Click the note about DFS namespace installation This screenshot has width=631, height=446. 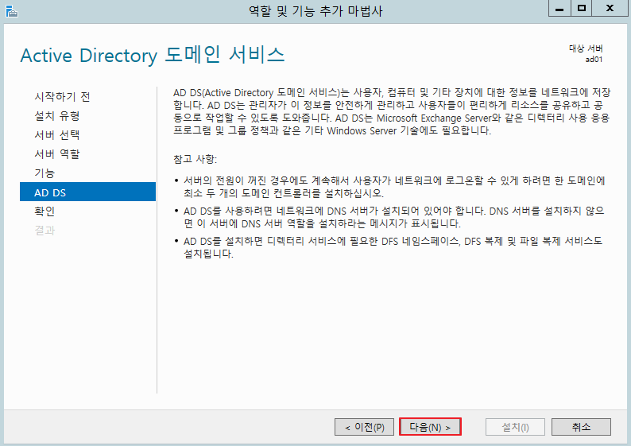click(x=393, y=247)
